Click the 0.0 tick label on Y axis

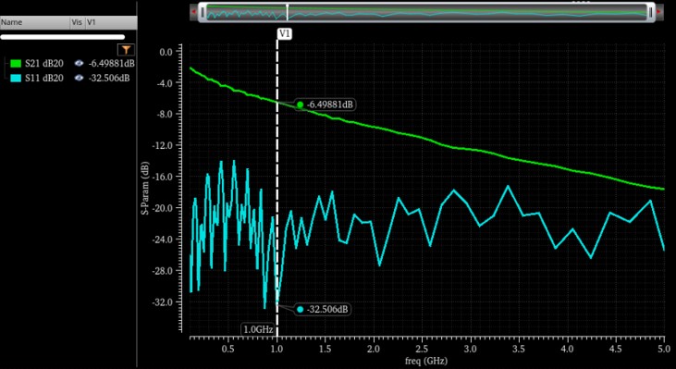coord(166,52)
